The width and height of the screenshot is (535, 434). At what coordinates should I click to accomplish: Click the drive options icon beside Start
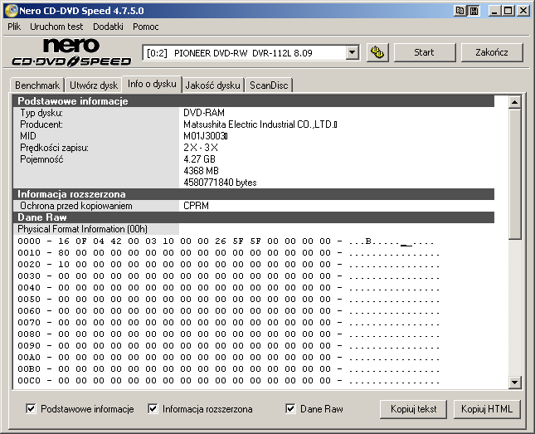click(x=377, y=52)
